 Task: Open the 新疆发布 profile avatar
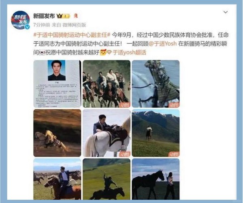(20, 20)
